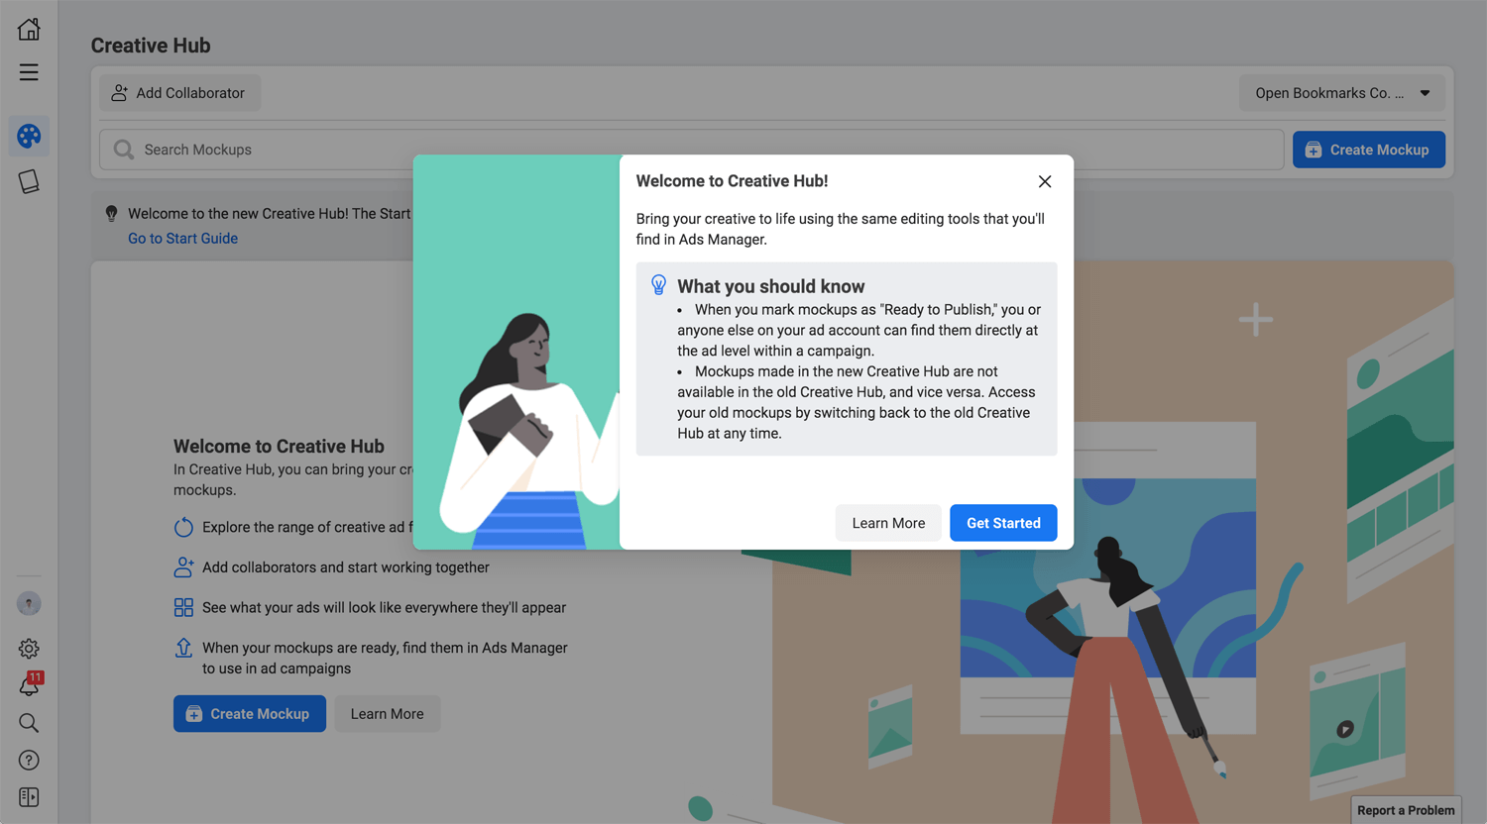Image resolution: width=1487 pixels, height=824 pixels.
Task: Click Add collaborators and start working together text
Action: (x=346, y=567)
